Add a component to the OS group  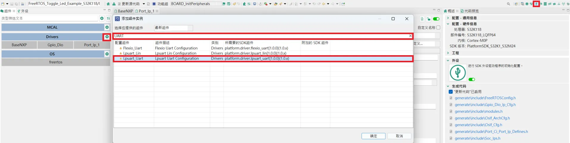[x=107, y=54]
